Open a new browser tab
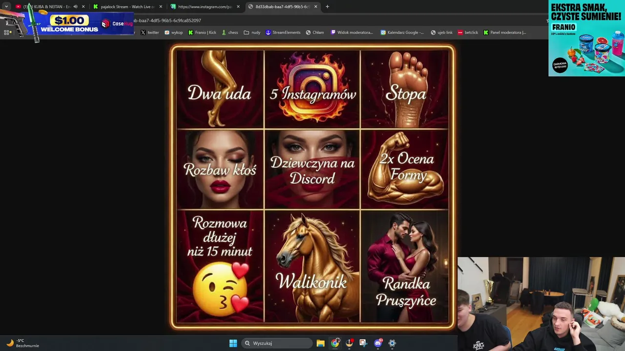Image resolution: width=625 pixels, height=351 pixels. point(327,7)
